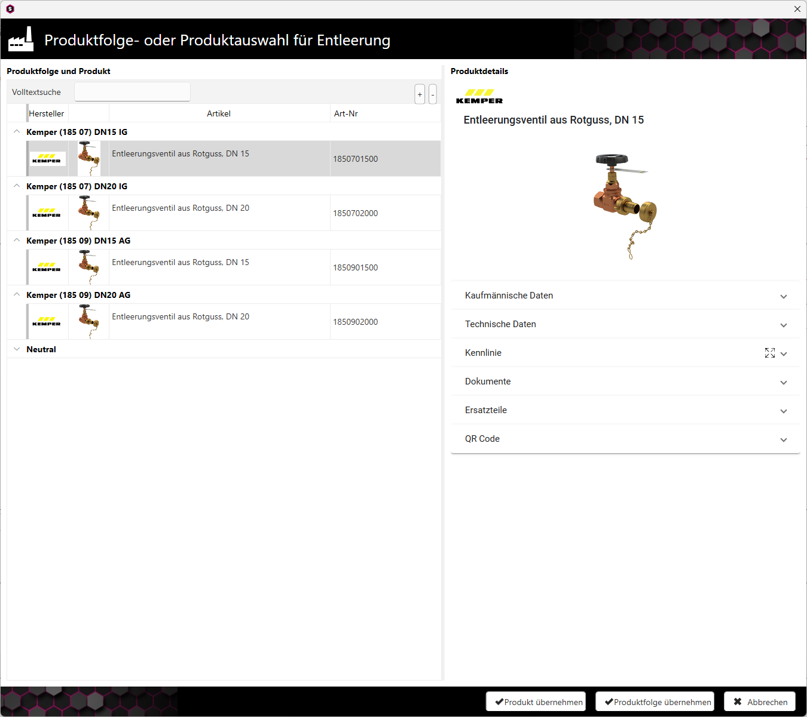This screenshot has width=807, height=717.
Task: Click the minus button to collapse all groups
Action: click(433, 94)
